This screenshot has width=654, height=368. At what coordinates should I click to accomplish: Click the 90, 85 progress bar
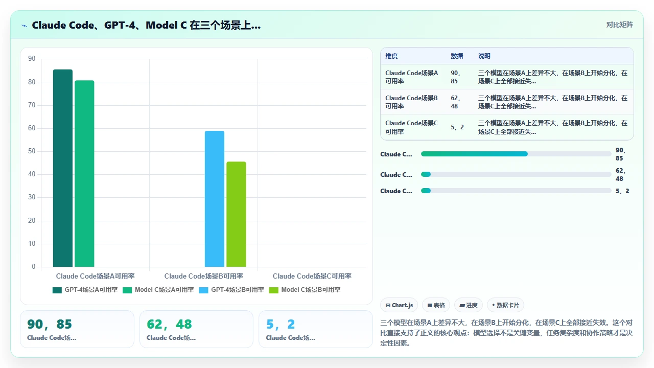click(516, 154)
